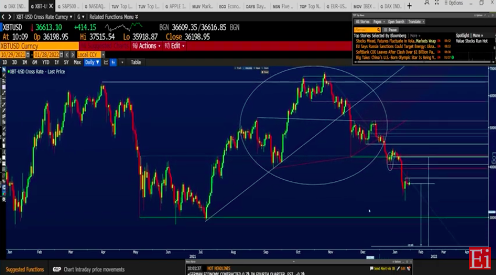
Task: Open headline 'SoftBank COO Leaves After Clash'
Action: [395, 52]
